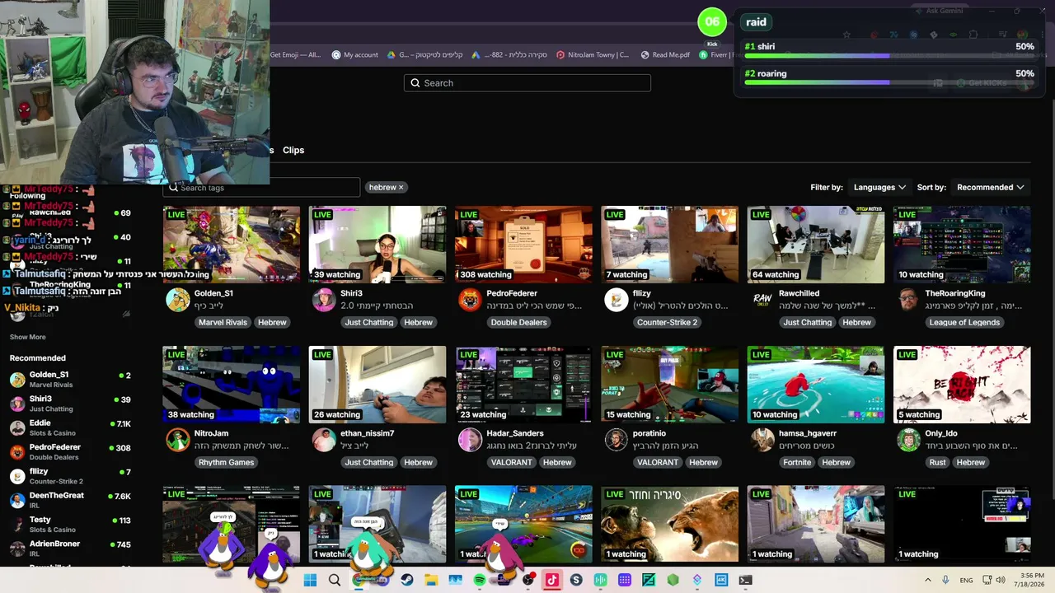Viewport: 1055px width, 593px height.
Task: Click into the Search tags field
Action: [262, 188]
